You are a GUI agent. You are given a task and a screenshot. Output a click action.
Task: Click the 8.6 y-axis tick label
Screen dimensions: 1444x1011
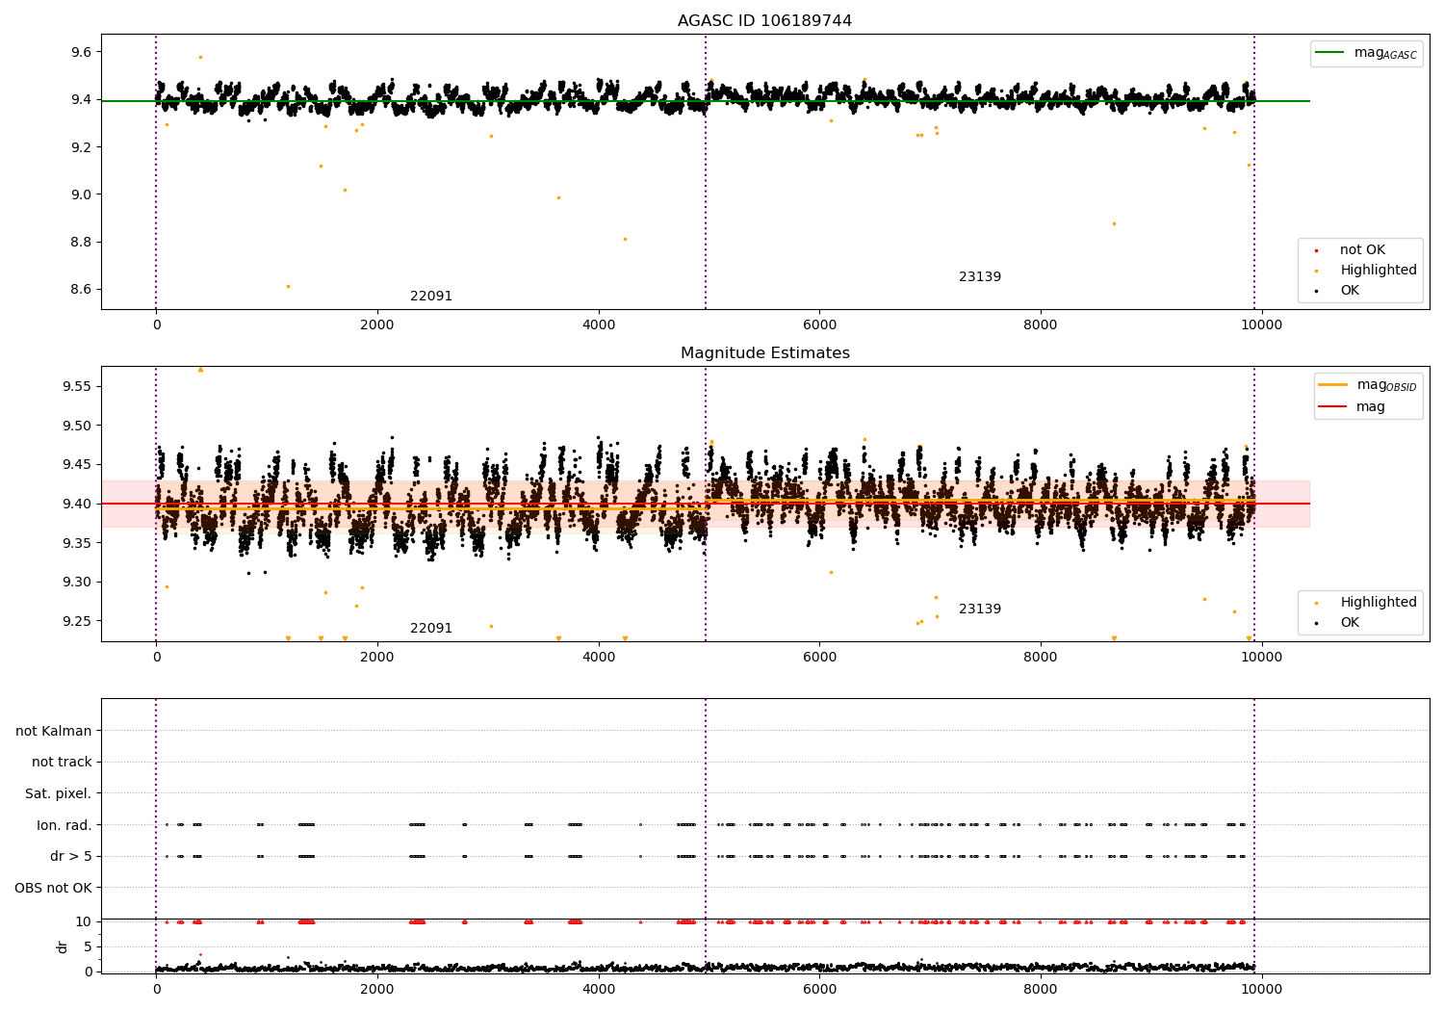tap(81, 289)
